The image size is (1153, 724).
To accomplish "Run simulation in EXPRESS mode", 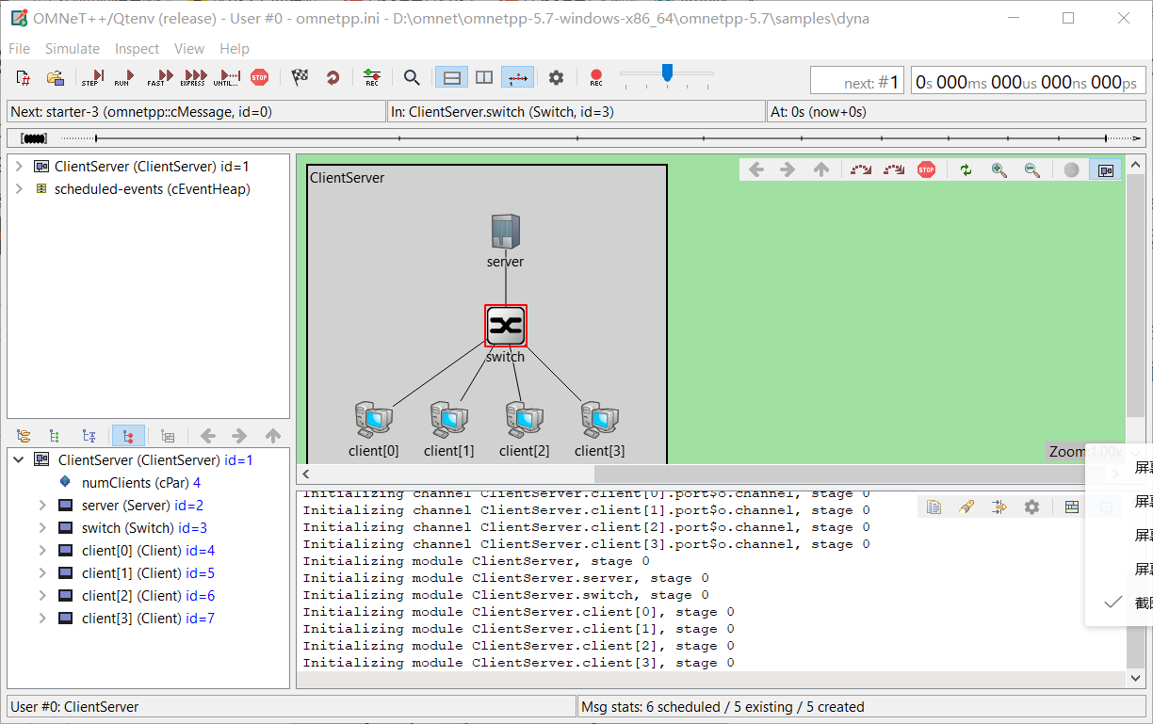I will 193,78.
